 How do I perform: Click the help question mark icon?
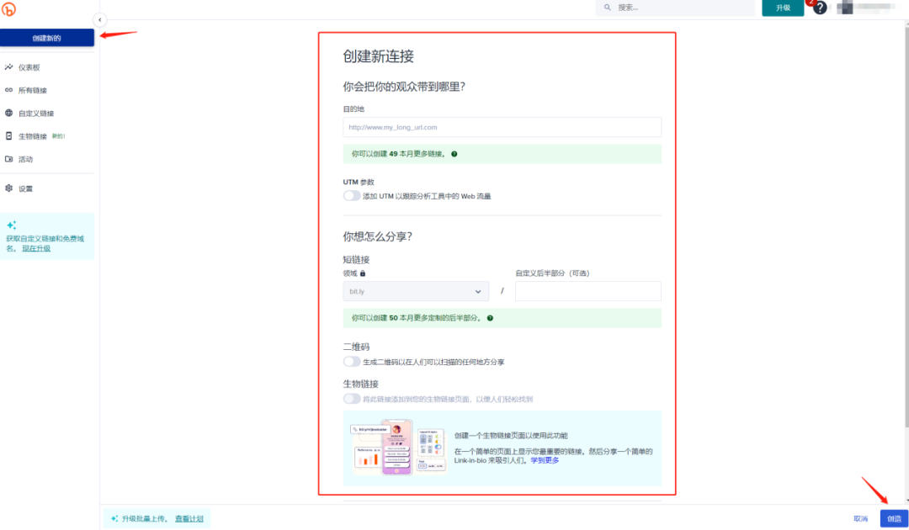click(x=820, y=8)
